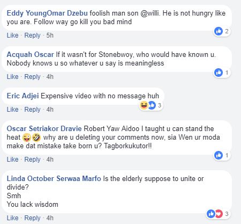Click the thumbs-up reaction on Linda's comment
241x224 pixels.
point(211,214)
